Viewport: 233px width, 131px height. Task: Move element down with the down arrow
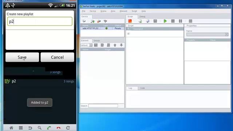(121, 45)
